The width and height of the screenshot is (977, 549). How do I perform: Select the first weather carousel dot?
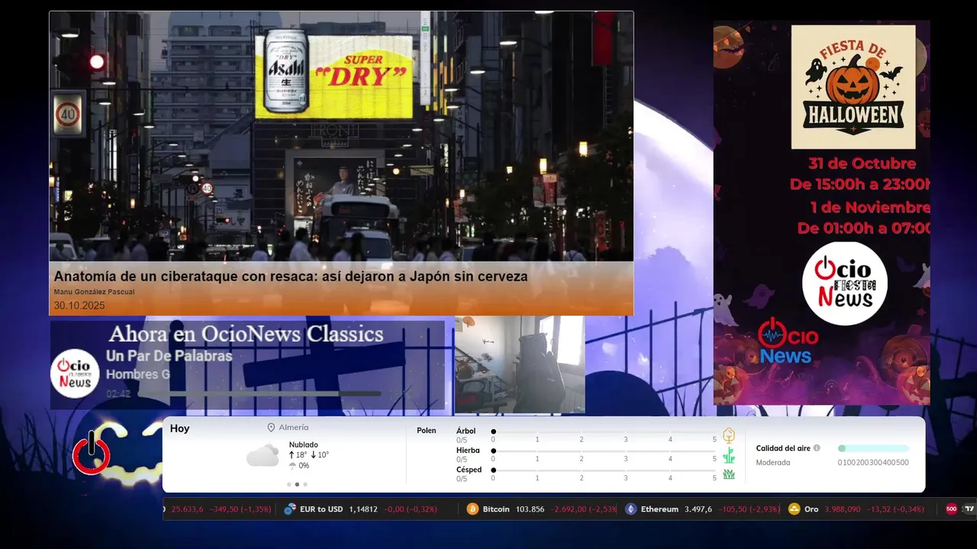coord(289,484)
